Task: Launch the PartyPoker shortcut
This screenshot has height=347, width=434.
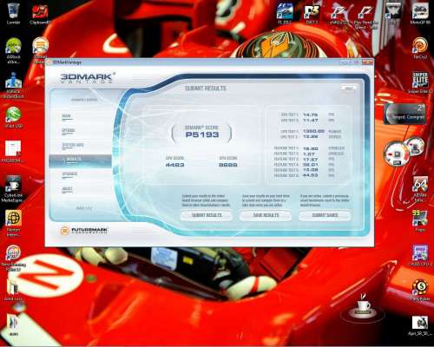Action: click(x=420, y=290)
